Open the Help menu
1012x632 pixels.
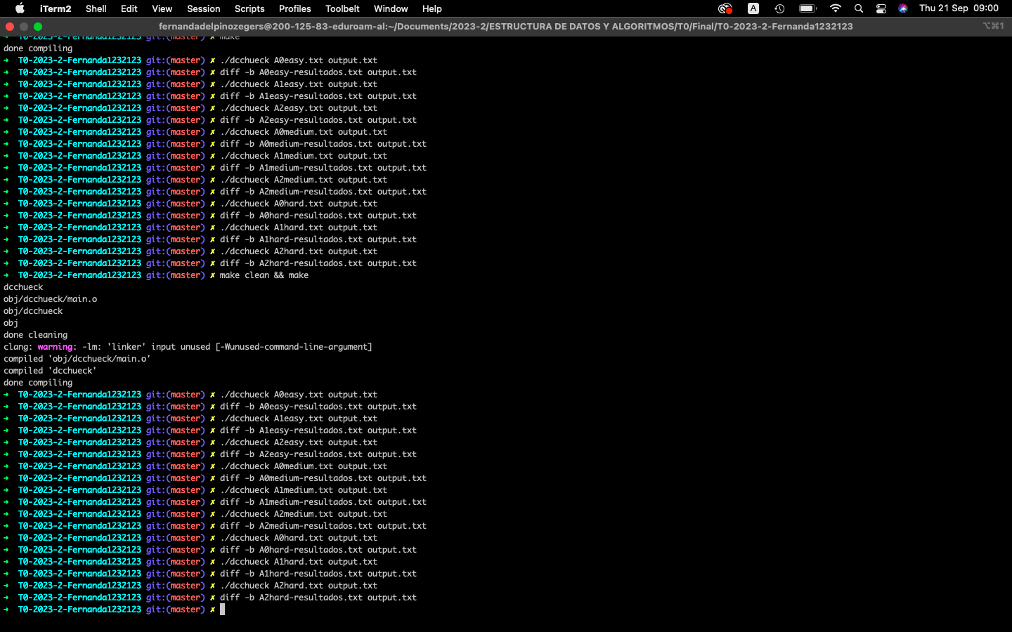(432, 8)
